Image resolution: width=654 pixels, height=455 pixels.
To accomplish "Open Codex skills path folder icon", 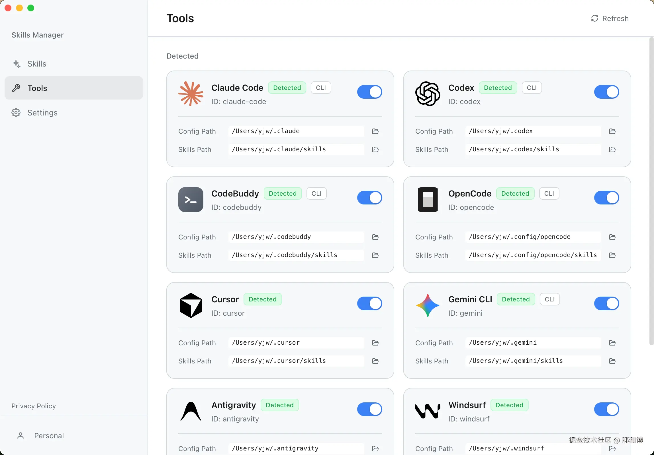I will 612,150.
